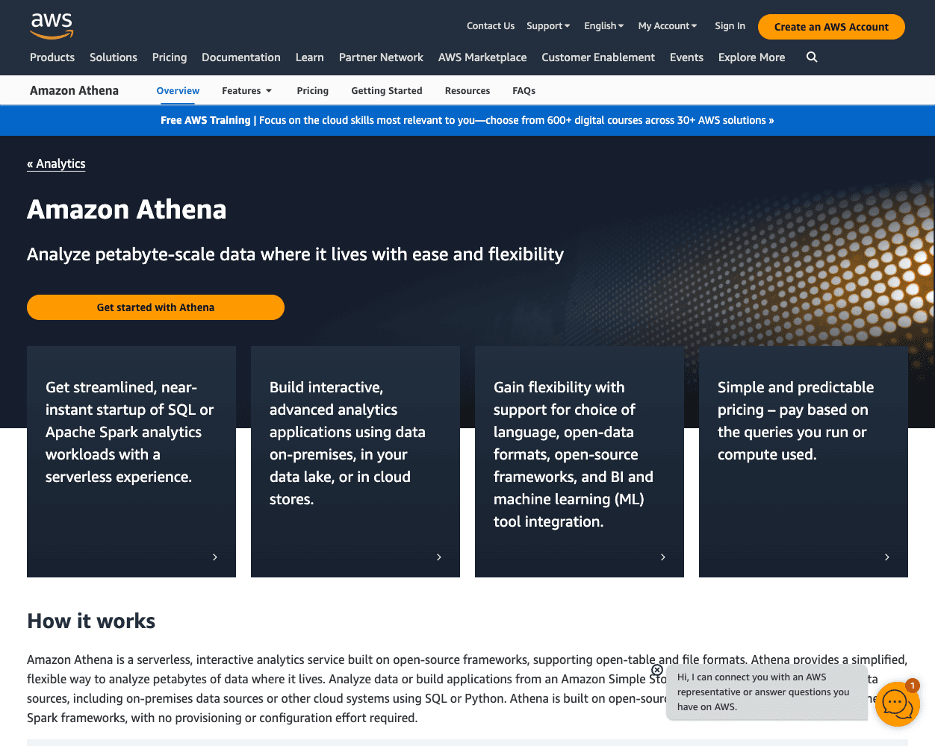This screenshot has width=935, height=746.
Task: Go to Athena Pricing tab
Action: click(x=313, y=91)
